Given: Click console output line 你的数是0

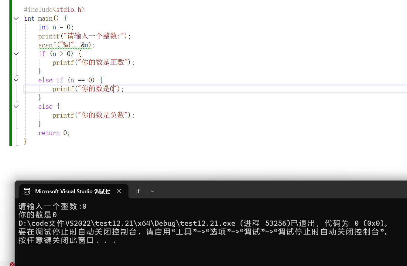Looking at the screenshot, I should 38,215.
